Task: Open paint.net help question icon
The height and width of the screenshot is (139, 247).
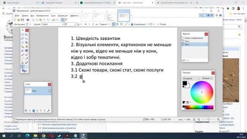Action: (x=220, y=15)
